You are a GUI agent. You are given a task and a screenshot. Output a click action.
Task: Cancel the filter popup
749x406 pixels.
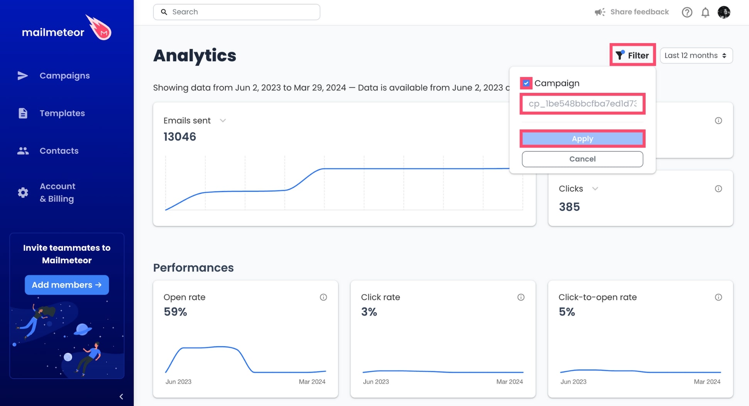(x=582, y=159)
